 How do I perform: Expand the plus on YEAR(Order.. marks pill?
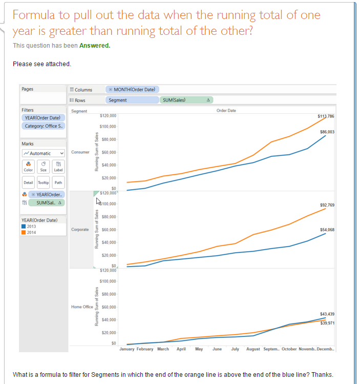pyautogui.click(x=33, y=194)
